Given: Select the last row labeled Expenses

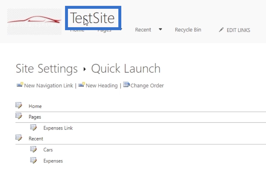Looking at the screenshot, I should 53,161.
